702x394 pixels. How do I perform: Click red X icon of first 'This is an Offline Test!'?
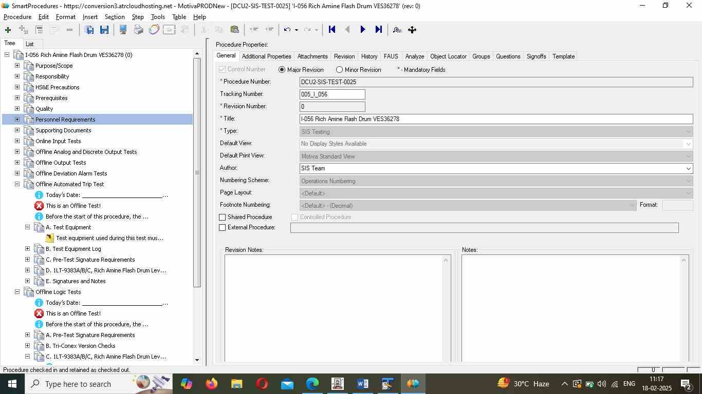(39, 206)
